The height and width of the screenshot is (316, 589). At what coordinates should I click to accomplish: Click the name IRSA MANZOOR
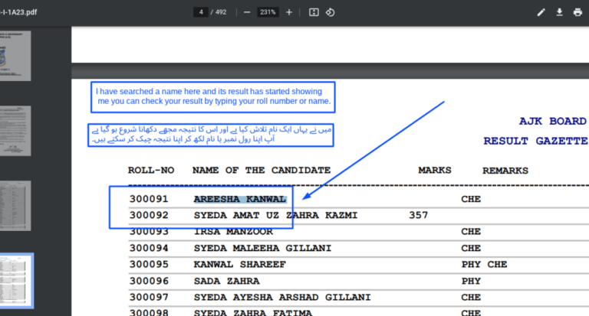click(233, 232)
